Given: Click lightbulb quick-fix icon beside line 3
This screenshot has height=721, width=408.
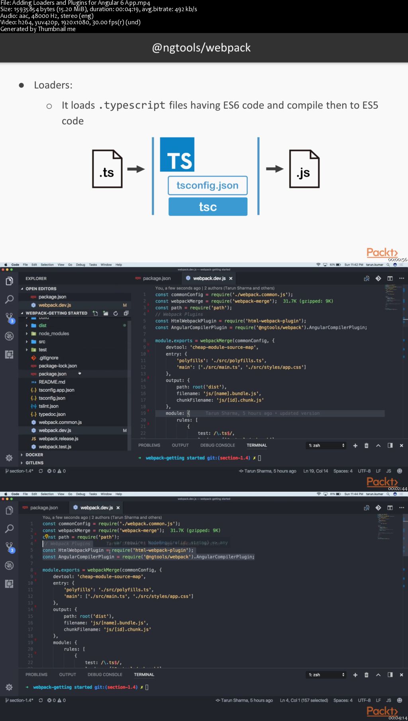Looking at the screenshot, I should [46, 537].
